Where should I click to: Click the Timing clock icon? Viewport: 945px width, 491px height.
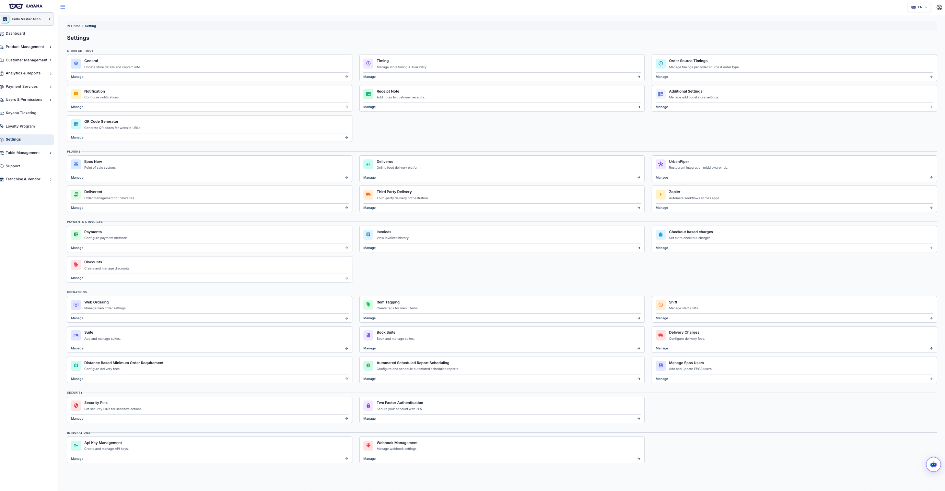pos(368,63)
